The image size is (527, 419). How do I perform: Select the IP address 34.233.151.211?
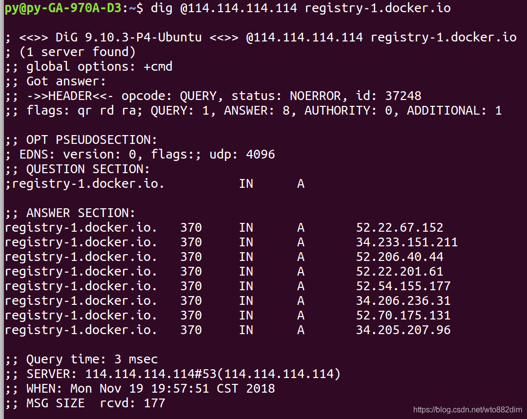pos(406,242)
